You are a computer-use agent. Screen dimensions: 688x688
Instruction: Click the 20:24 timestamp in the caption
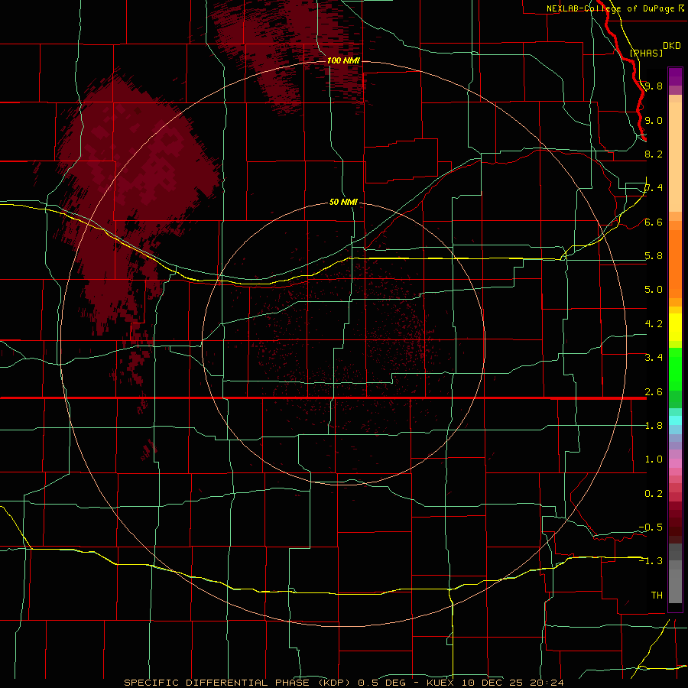547,683
